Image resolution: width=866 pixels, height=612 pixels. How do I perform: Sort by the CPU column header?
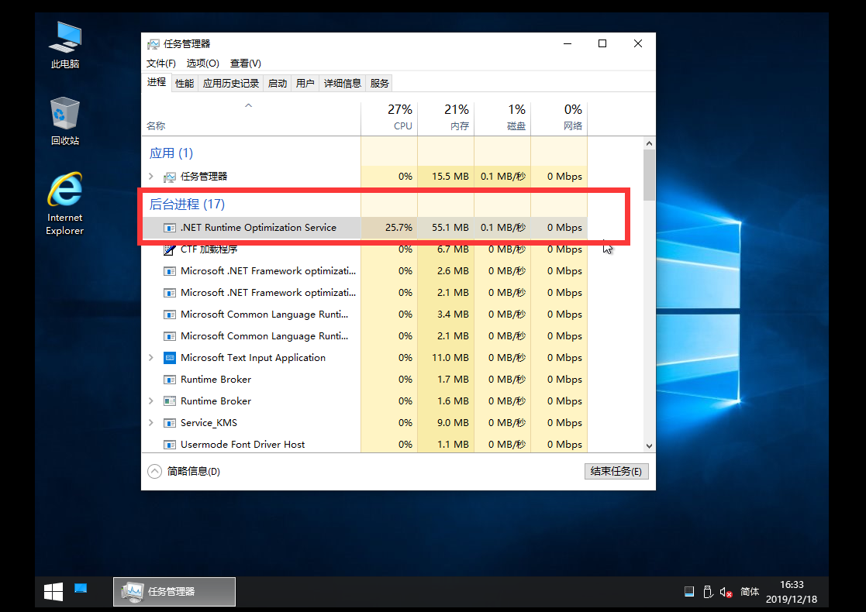tap(389, 118)
